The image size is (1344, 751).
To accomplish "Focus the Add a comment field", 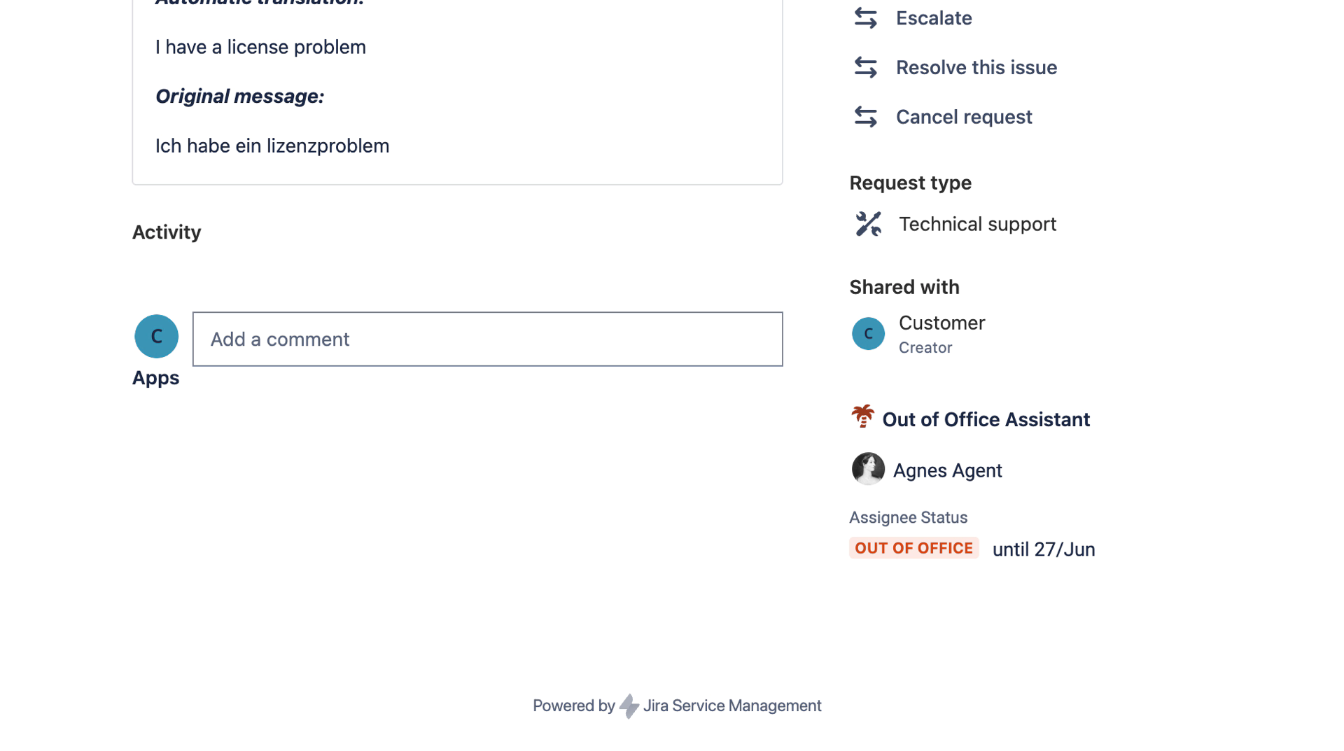I will click(x=487, y=339).
